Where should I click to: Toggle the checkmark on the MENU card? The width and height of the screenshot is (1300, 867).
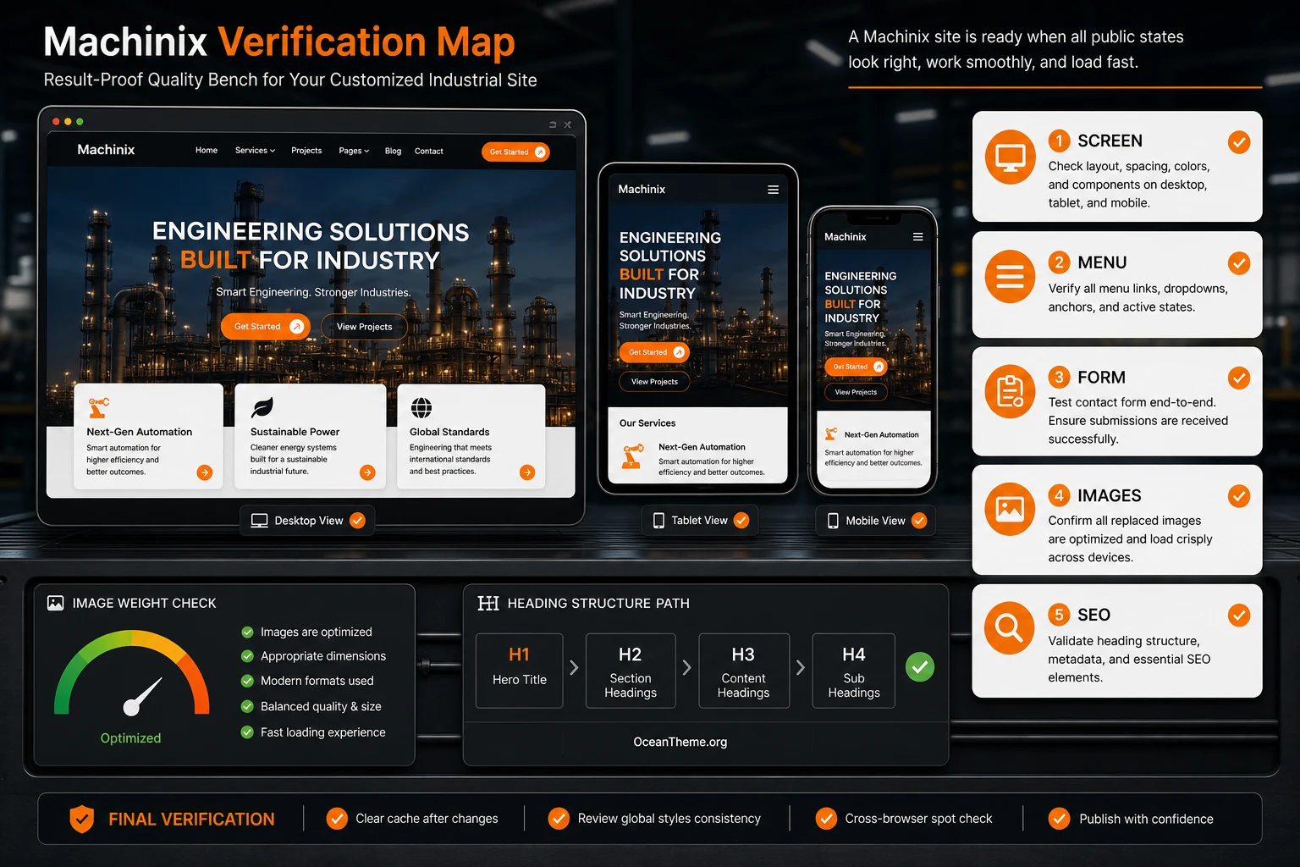tap(1239, 263)
